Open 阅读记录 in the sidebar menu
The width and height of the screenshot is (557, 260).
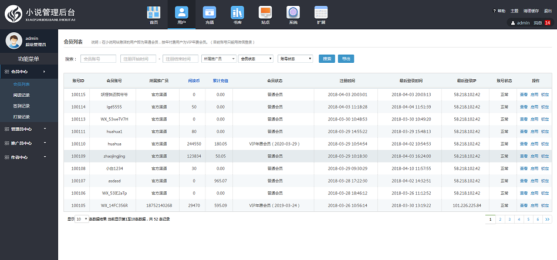pos(21,95)
